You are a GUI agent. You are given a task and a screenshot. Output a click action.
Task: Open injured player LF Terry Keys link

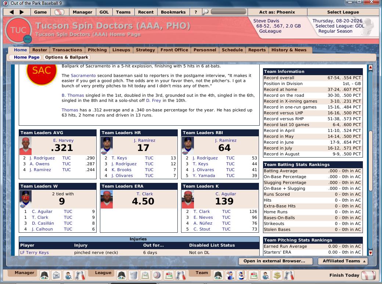click(34, 252)
